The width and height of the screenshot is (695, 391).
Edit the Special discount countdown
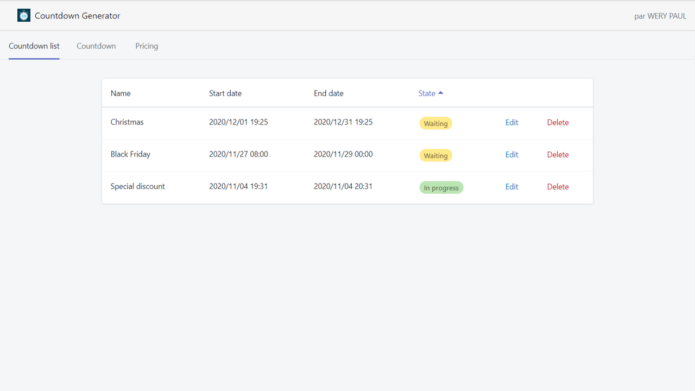[x=512, y=187]
